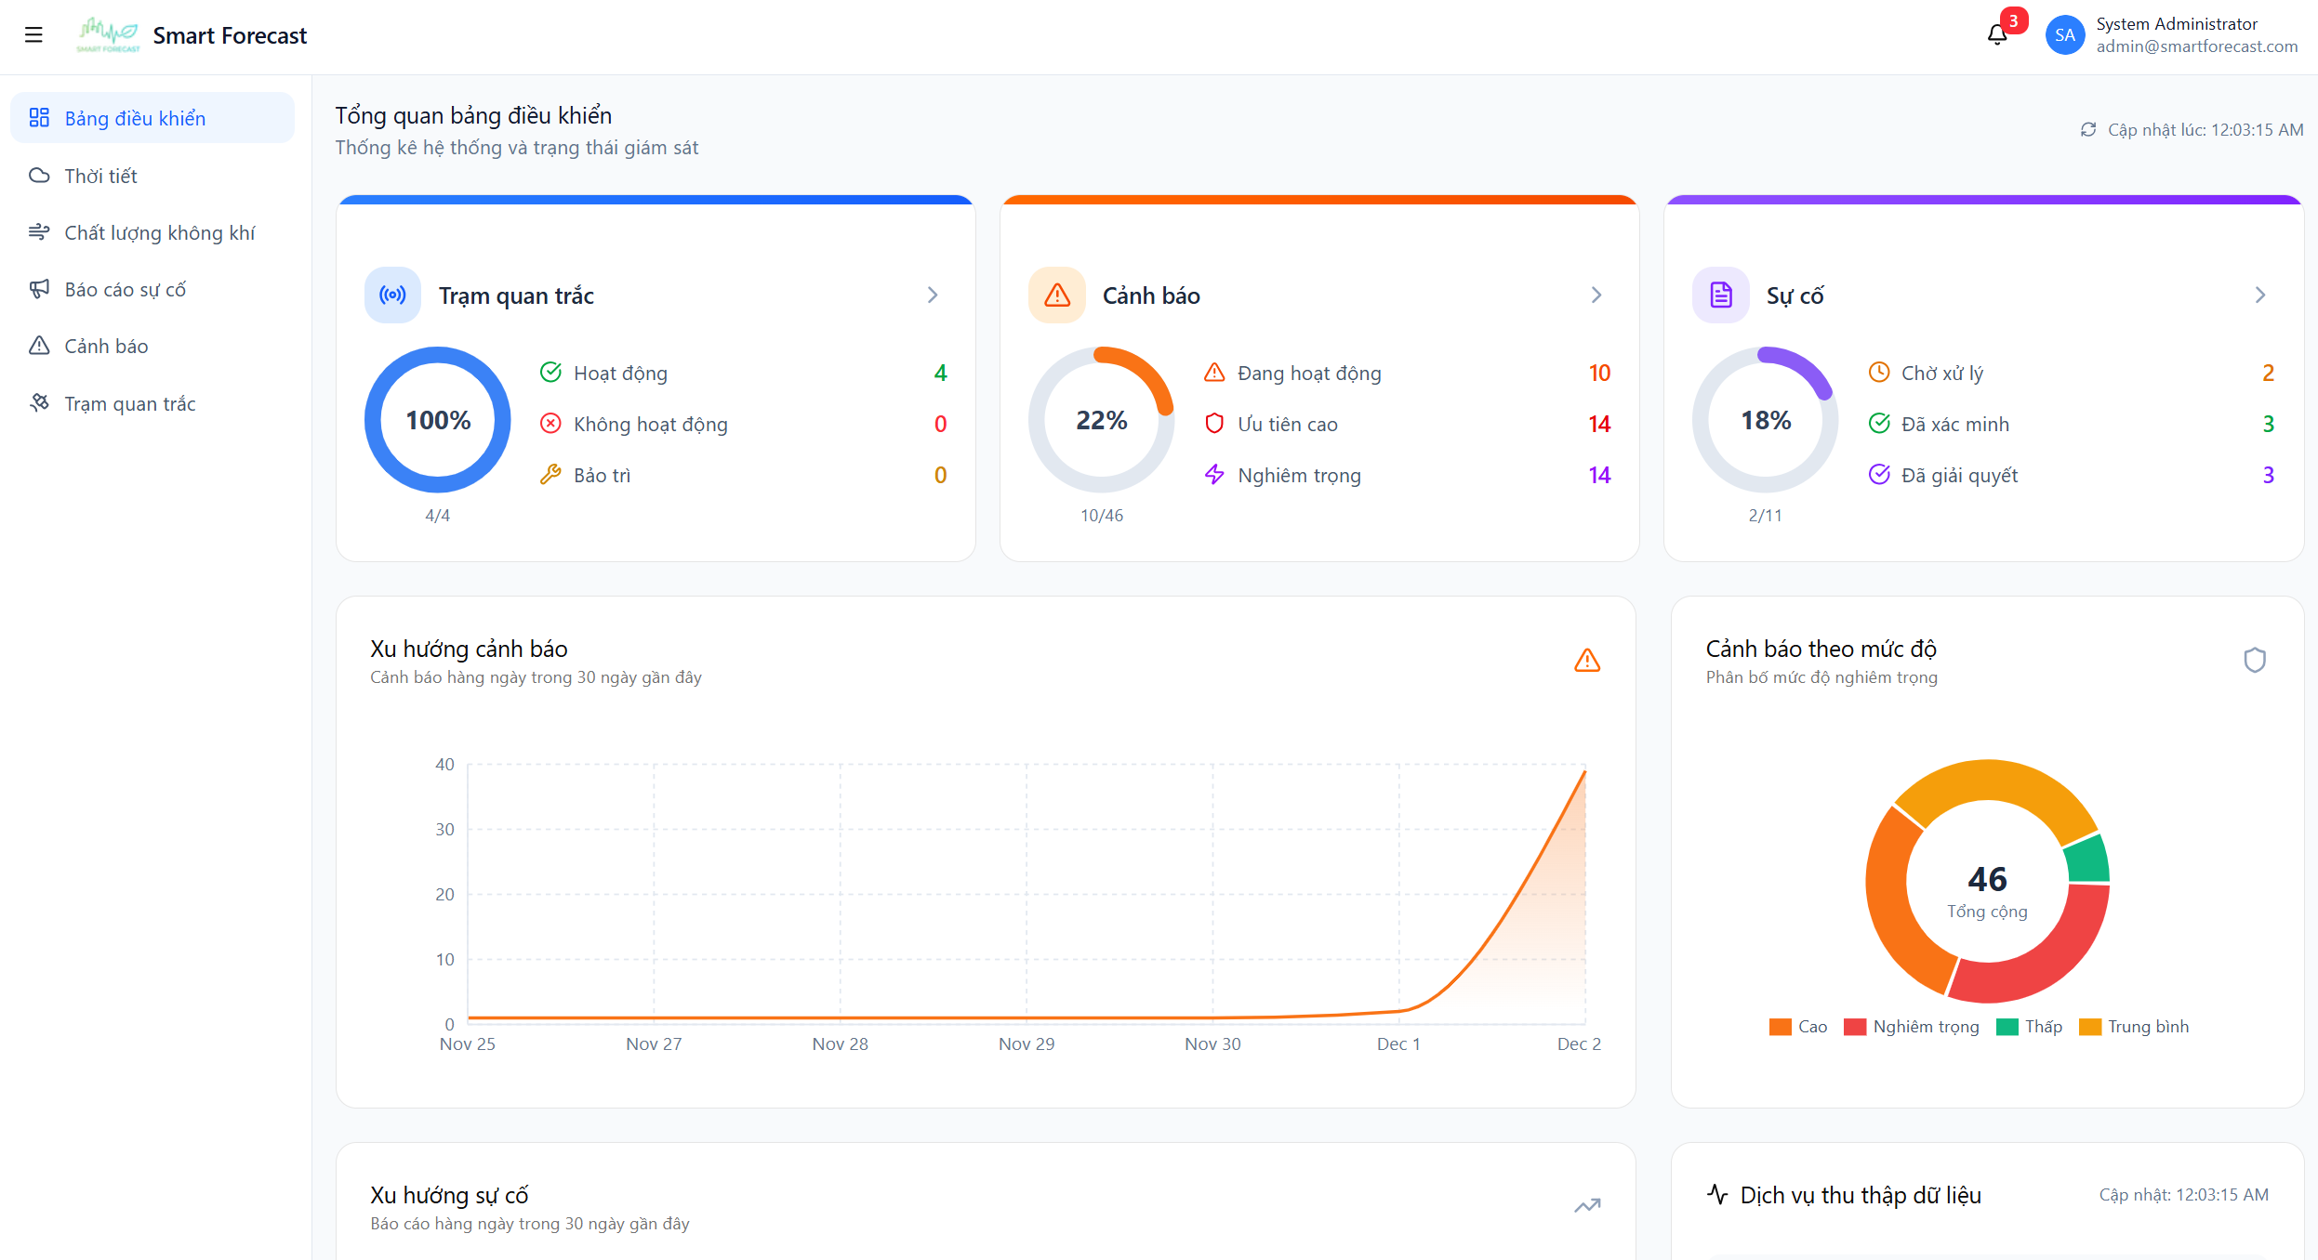Click the refresh icon near Cập nhật lúc
Image resolution: width=2318 pixels, height=1260 pixels.
2088,129
